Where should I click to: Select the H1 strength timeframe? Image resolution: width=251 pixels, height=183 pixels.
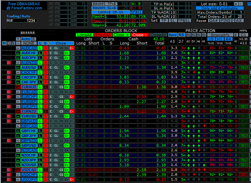coord(219,39)
